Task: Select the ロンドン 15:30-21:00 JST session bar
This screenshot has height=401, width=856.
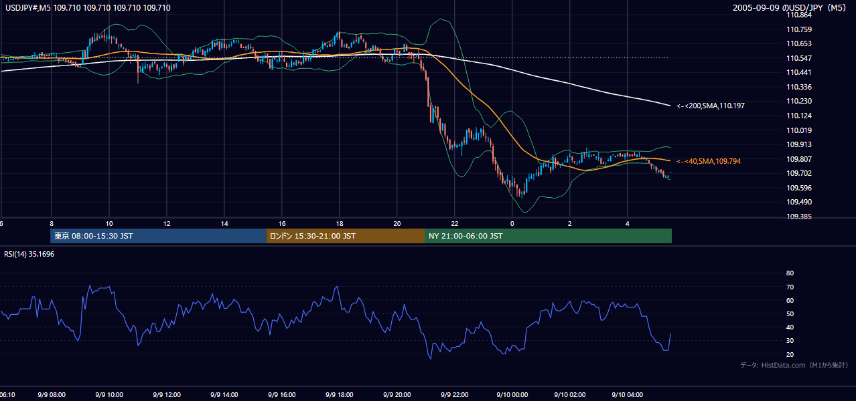Action: pos(346,236)
